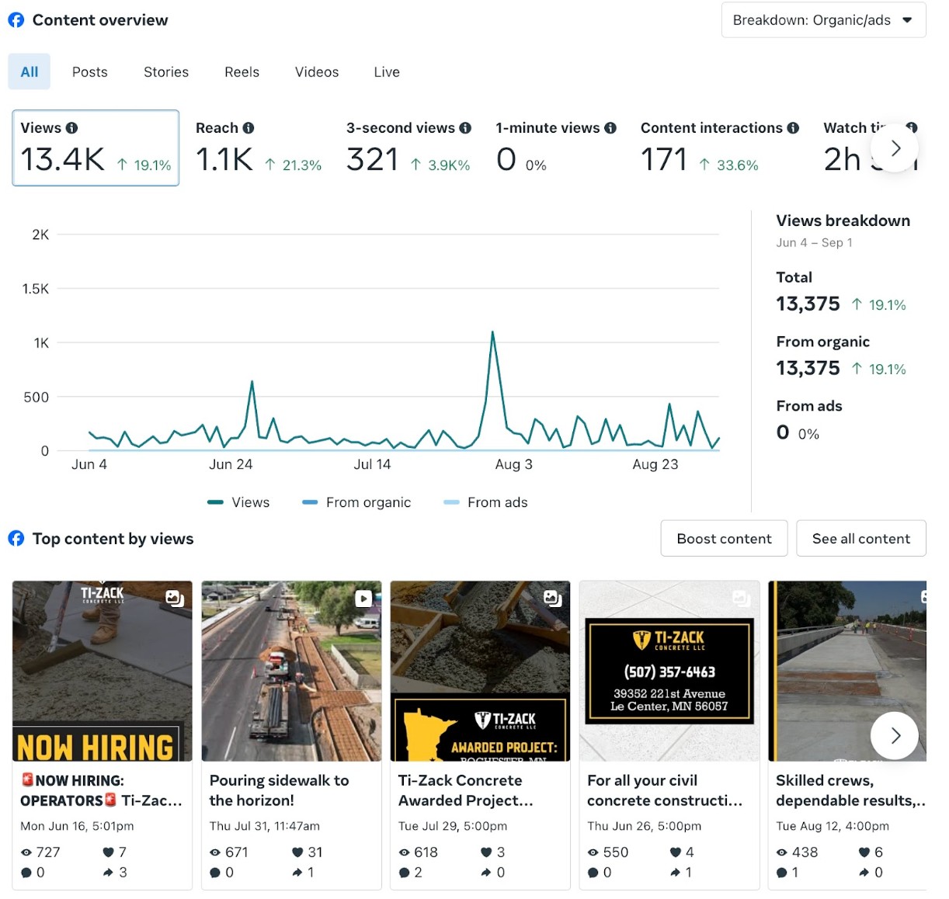Open the Breakdown: Organic/ads dropdown

[x=823, y=20]
